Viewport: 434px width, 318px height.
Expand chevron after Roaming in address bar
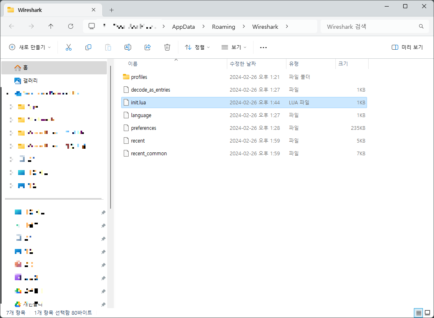click(x=244, y=26)
